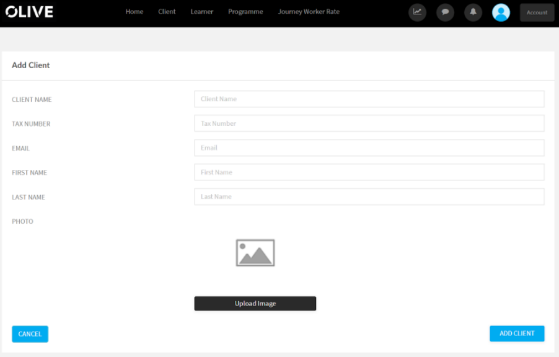Check notifications via the bell icon
559x357 pixels.
473,12
